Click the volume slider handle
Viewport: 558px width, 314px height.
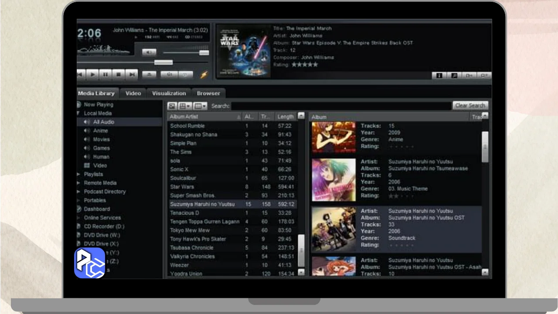click(x=204, y=53)
